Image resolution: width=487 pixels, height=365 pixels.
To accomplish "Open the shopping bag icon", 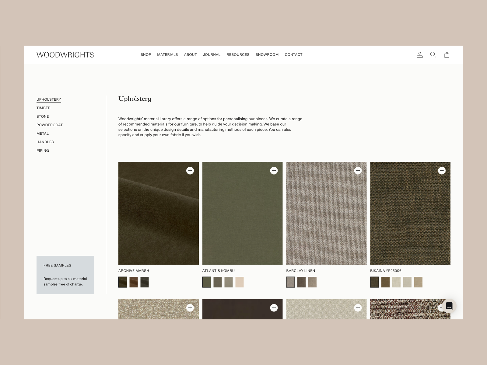I will (447, 55).
